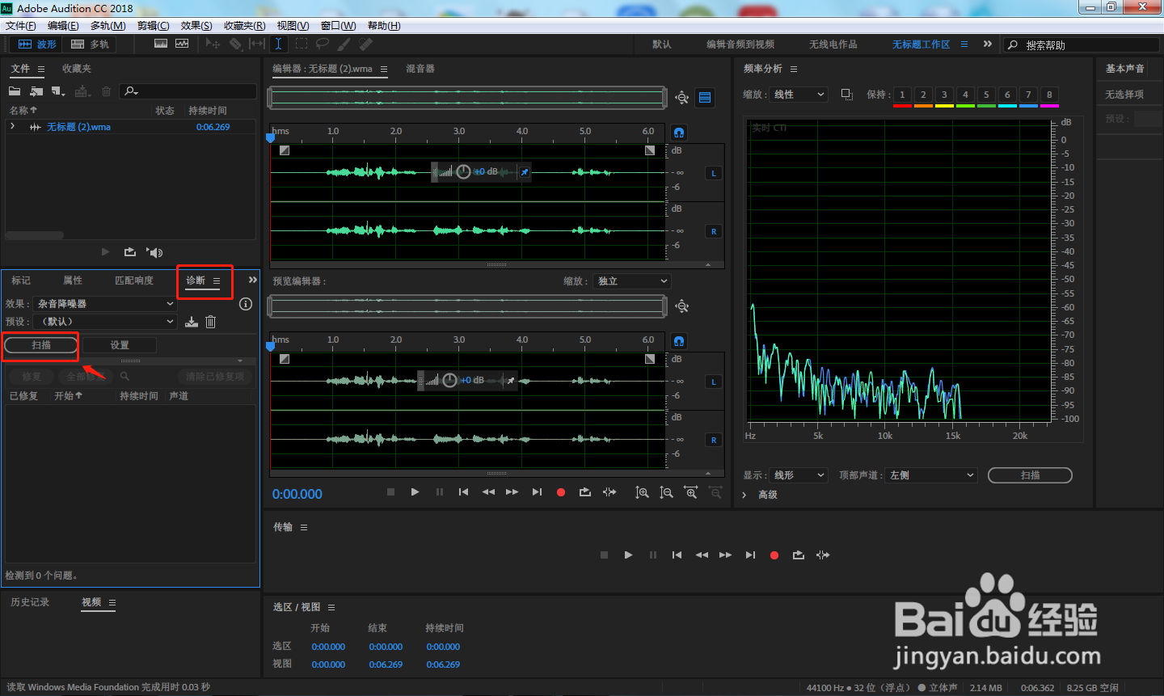Open file with the folder icon
Screen dimensions: 1164x696
(x=15, y=91)
